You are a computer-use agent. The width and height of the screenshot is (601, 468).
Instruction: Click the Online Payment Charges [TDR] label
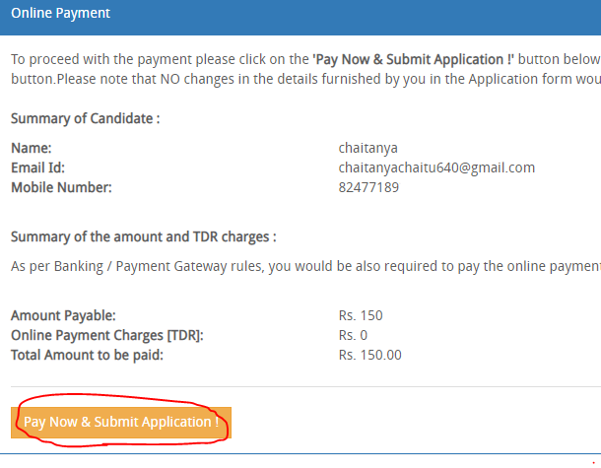pos(107,335)
